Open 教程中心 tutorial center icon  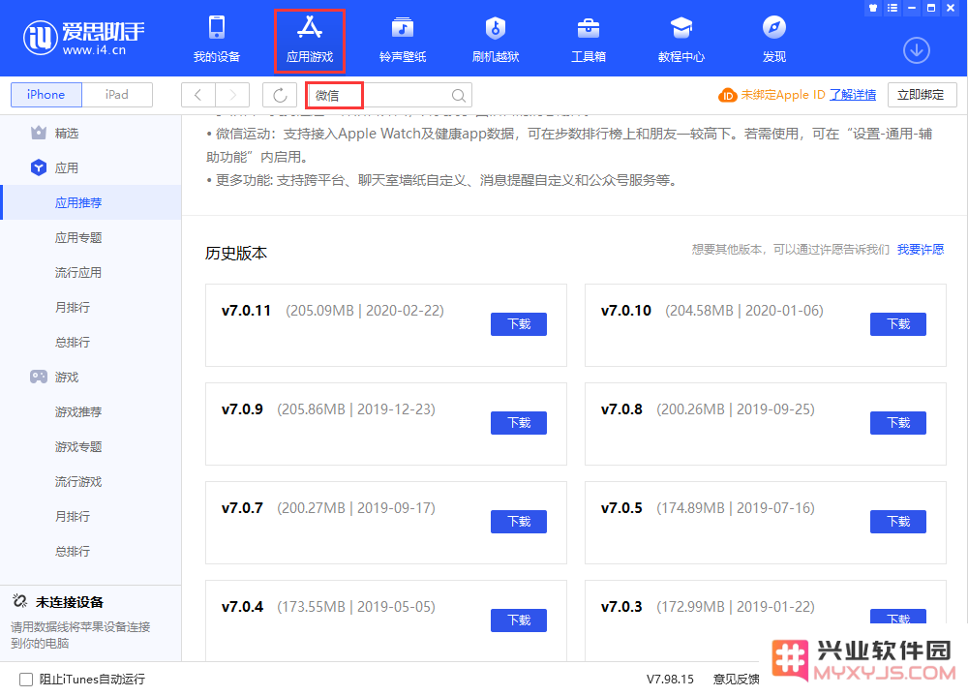click(681, 28)
